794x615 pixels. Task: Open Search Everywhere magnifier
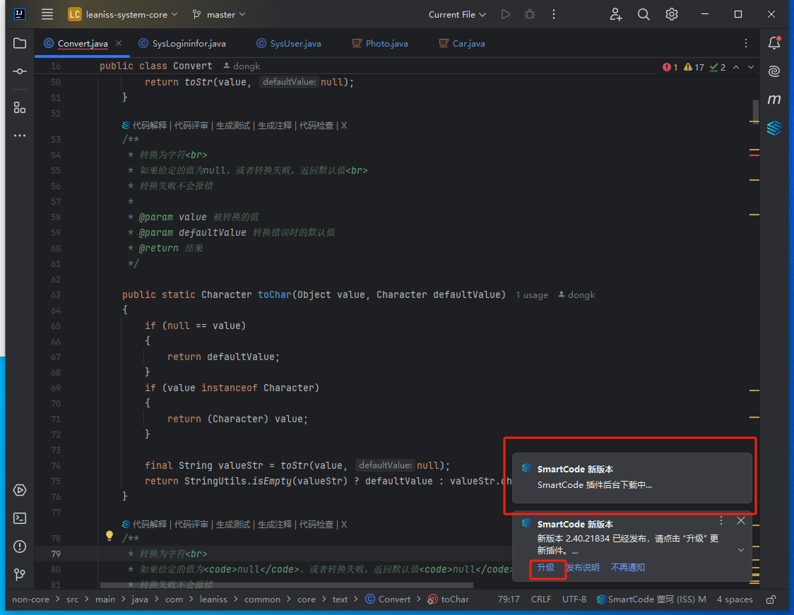pos(644,14)
